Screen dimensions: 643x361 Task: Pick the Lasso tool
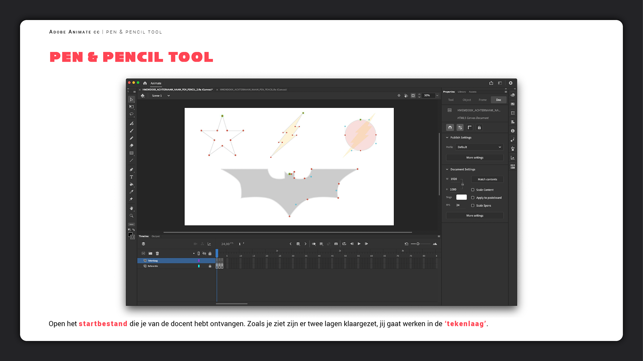131,114
